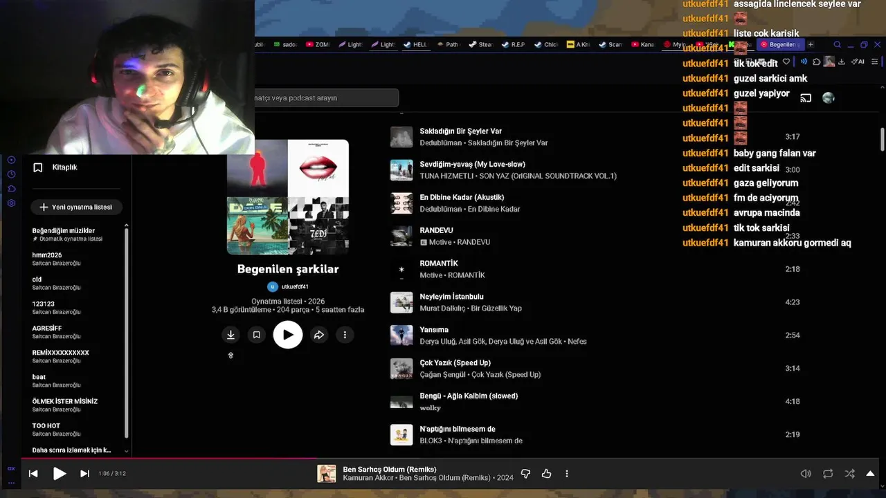This screenshot has width=886, height=498.
Task: Play N'aptığını bilmesem de
Action: point(458,430)
